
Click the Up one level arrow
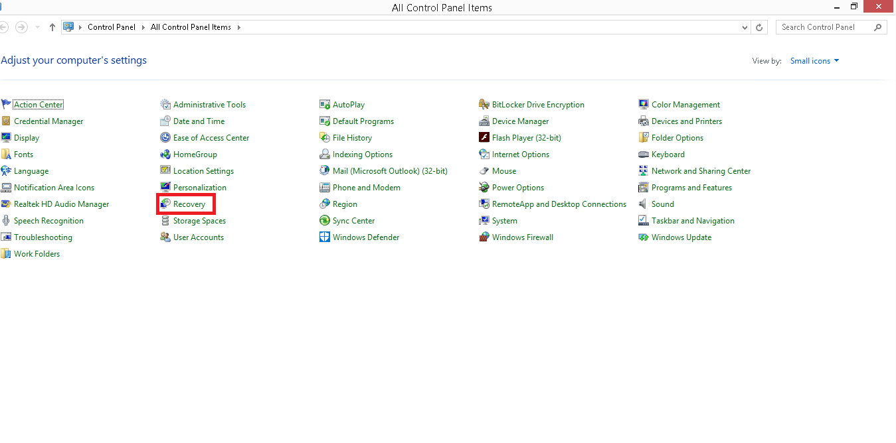coord(52,27)
